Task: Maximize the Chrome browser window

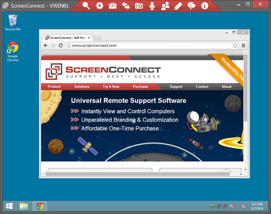Action: pos(234,32)
